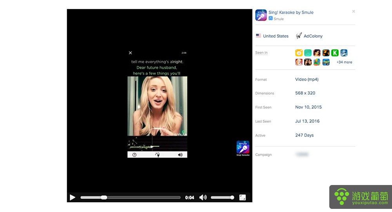This screenshot has height=212, width=392.
Task: Expand the +34 more apps list
Action: click(x=344, y=62)
